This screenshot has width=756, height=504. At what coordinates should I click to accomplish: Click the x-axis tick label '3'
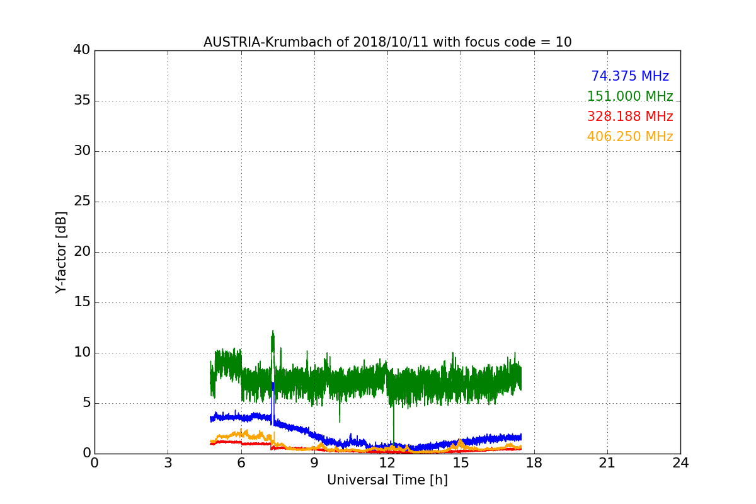point(168,462)
